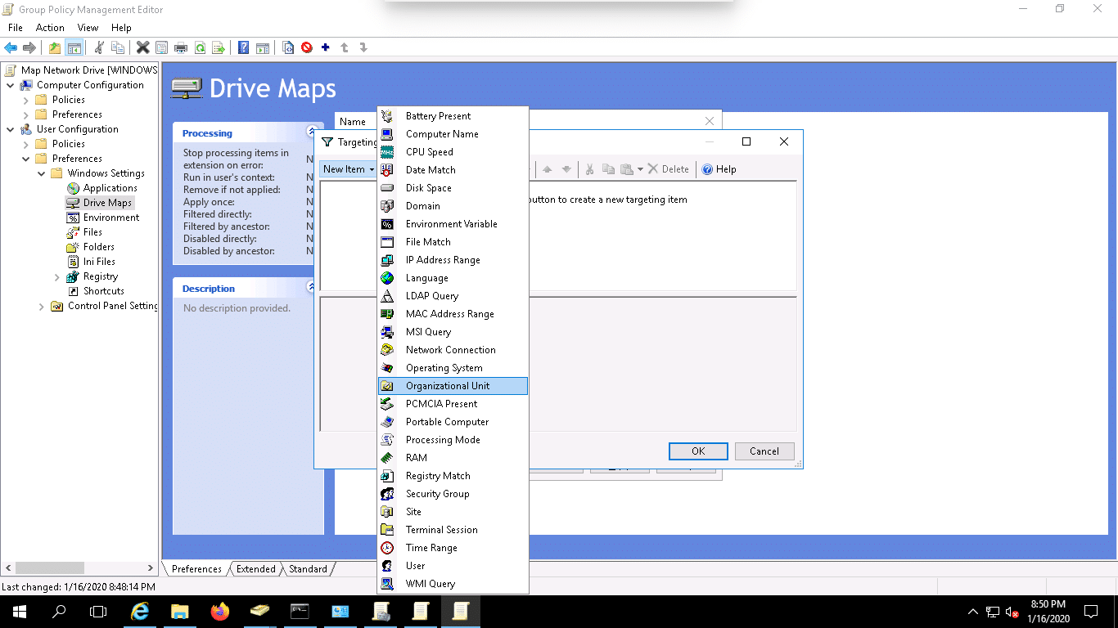The height and width of the screenshot is (628, 1118).
Task: Select WMI Query targeting item
Action: tap(453, 584)
